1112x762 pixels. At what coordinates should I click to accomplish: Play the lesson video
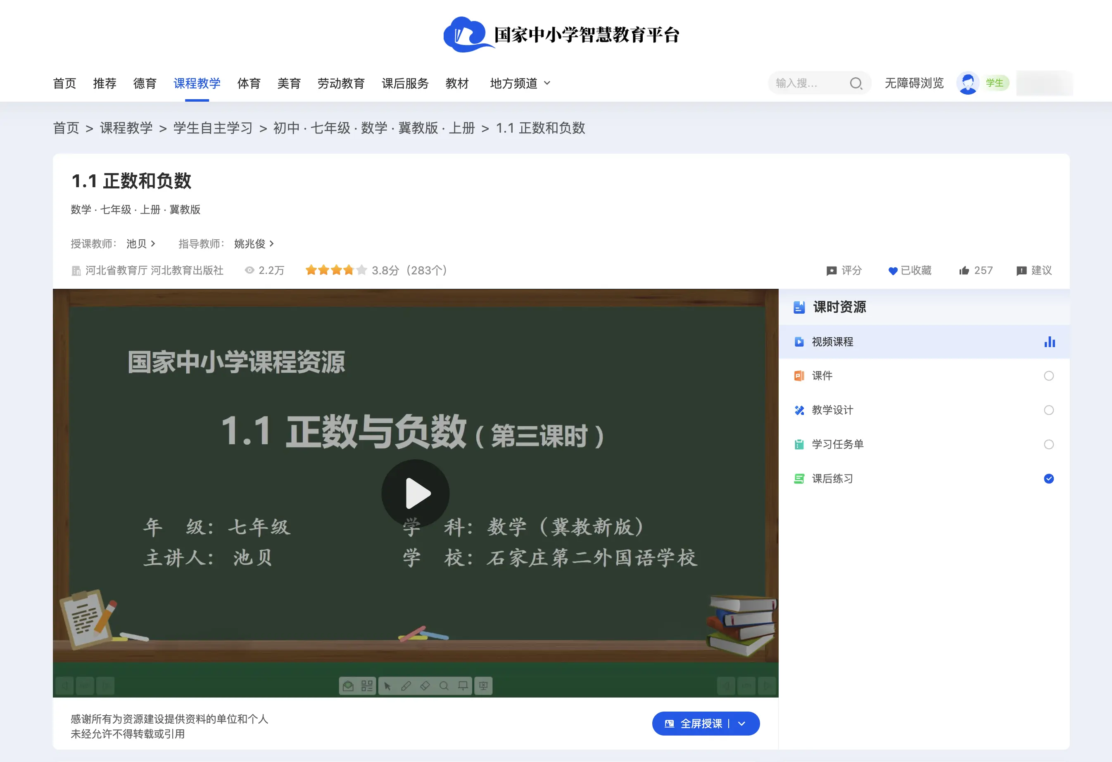(x=415, y=493)
